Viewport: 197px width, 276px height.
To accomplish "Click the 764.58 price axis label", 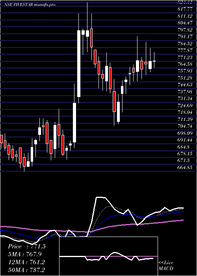I will click(x=185, y=64).
